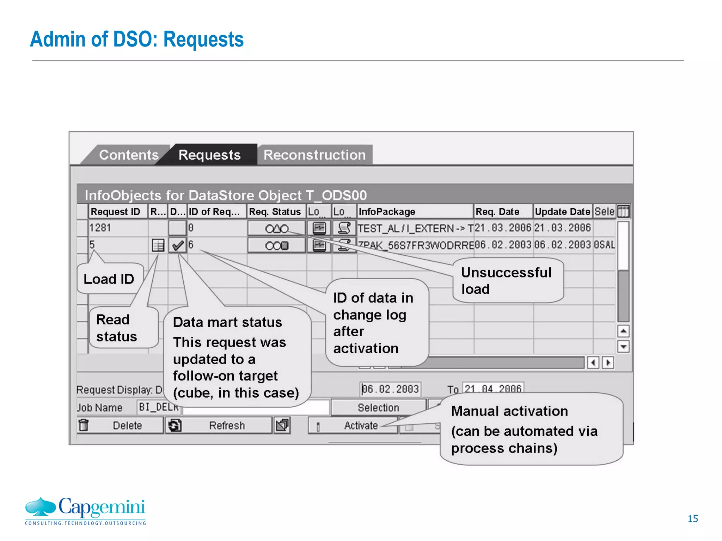Click the Refresh button
Screen dimensions: 722x541
point(219,425)
